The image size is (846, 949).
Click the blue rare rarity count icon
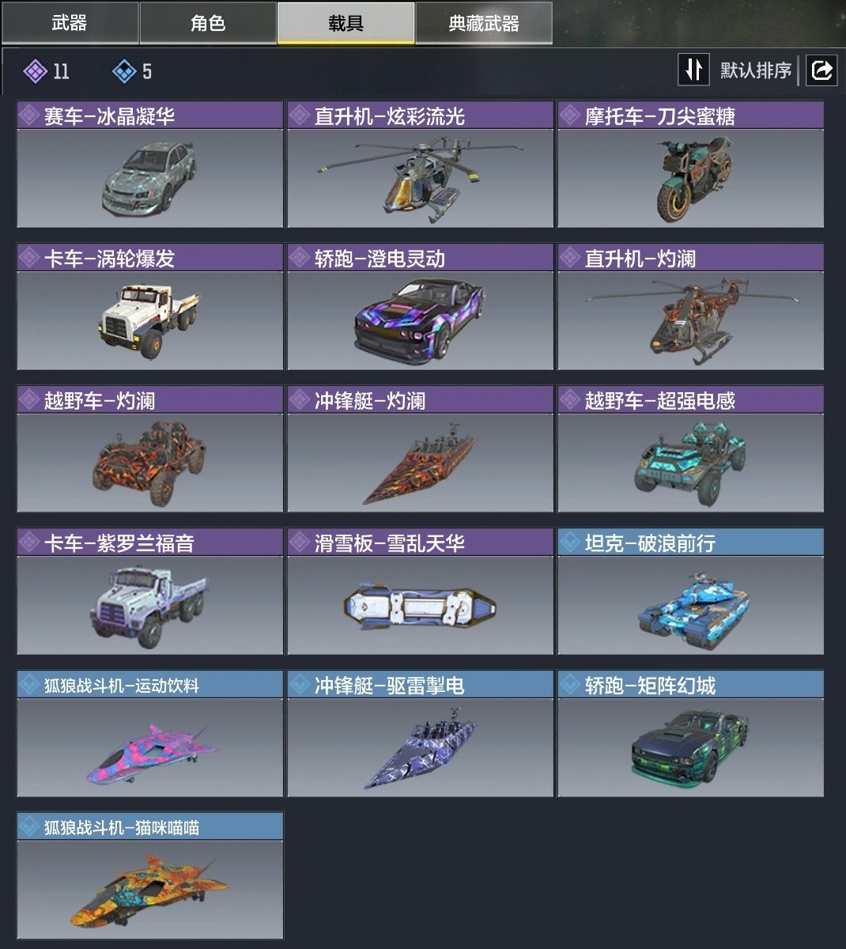click(x=124, y=72)
